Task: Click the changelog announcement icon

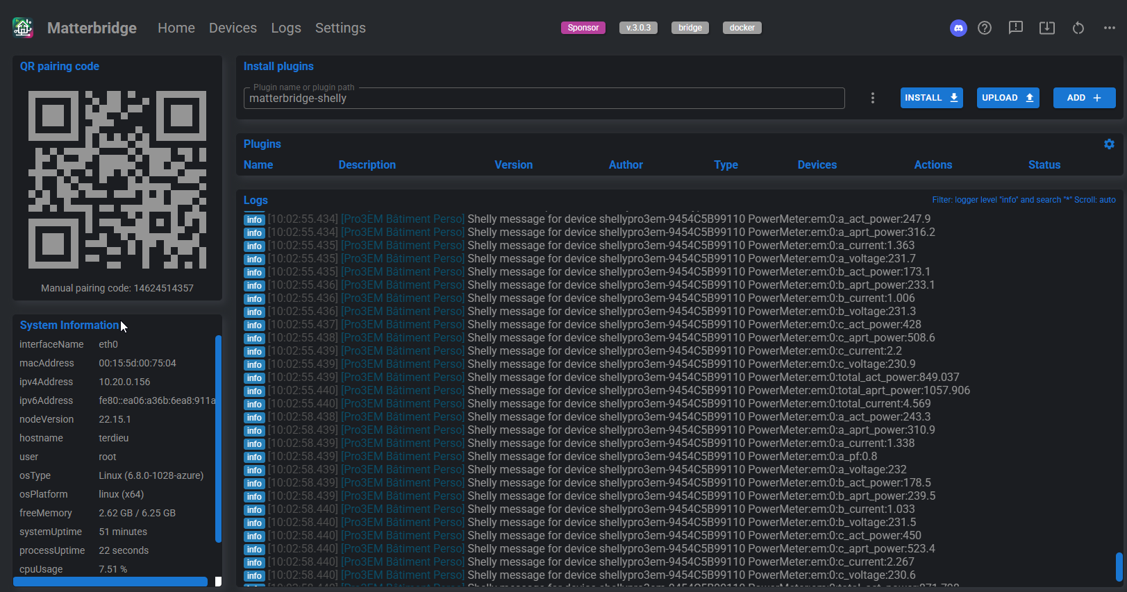Action: 1015,28
